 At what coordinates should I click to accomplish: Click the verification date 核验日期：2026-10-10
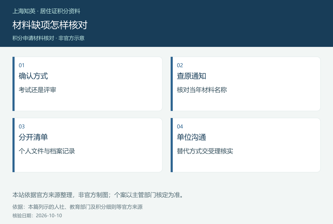tap(37, 216)
